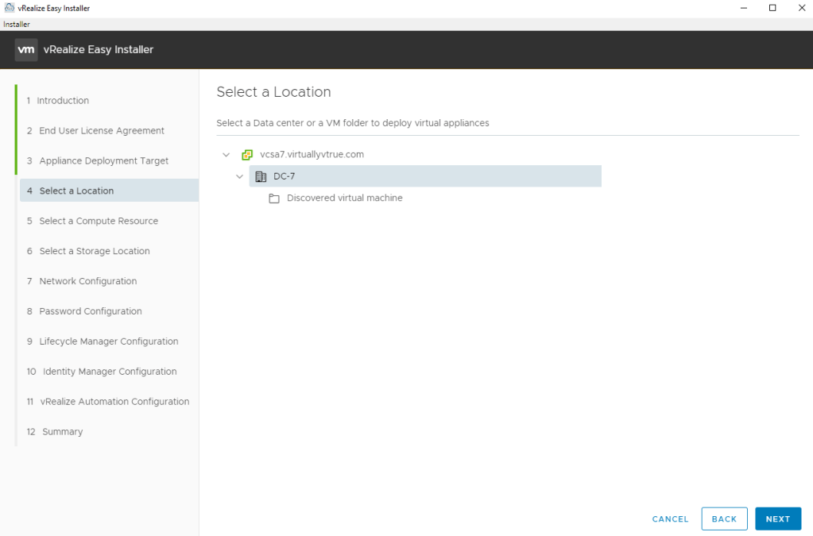Collapse the vcsa7.virtuallyvtrue.com tree node
The height and width of the screenshot is (536, 813).
click(226, 155)
